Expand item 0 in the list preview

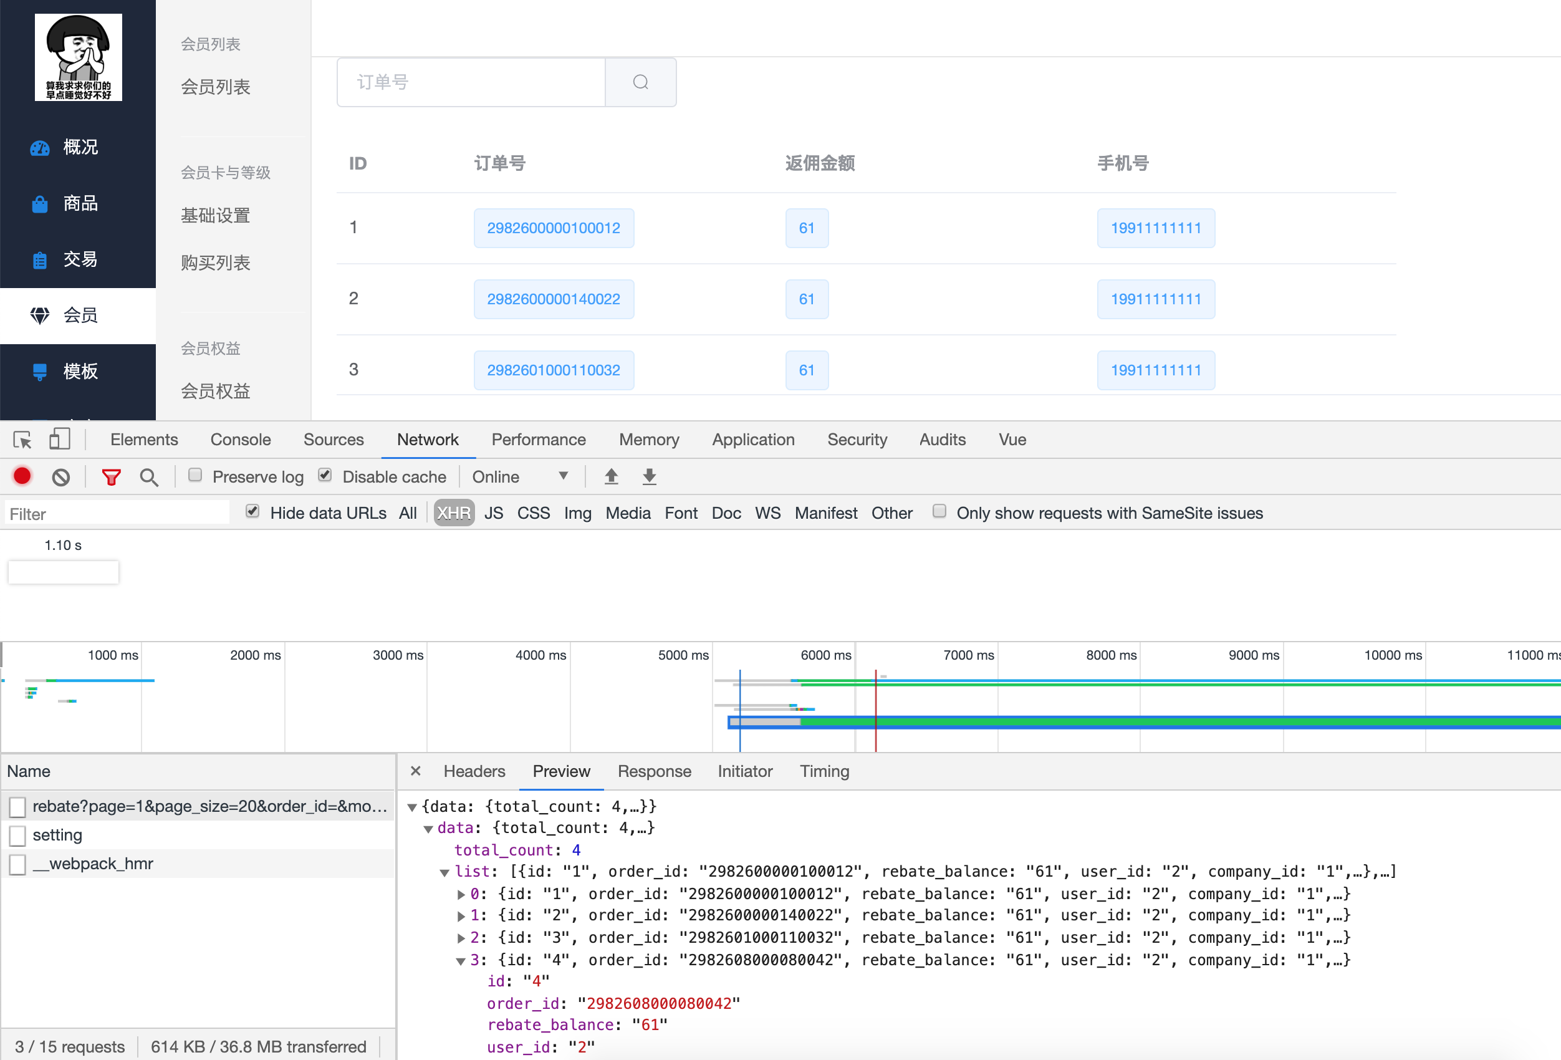click(x=461, y=894)
